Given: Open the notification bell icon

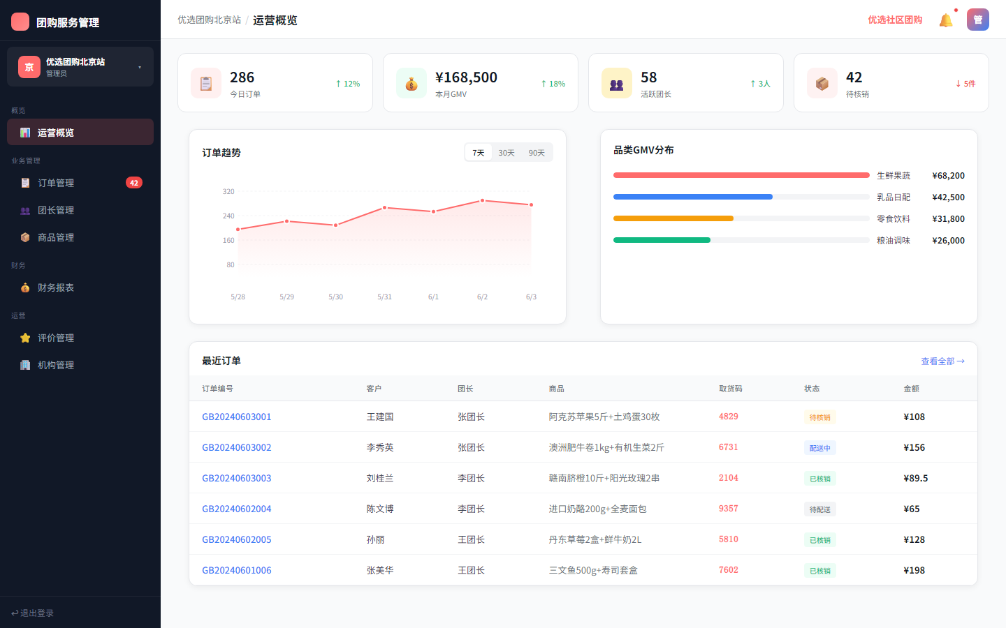Looking at the screenshot, I should coord(946,20).
